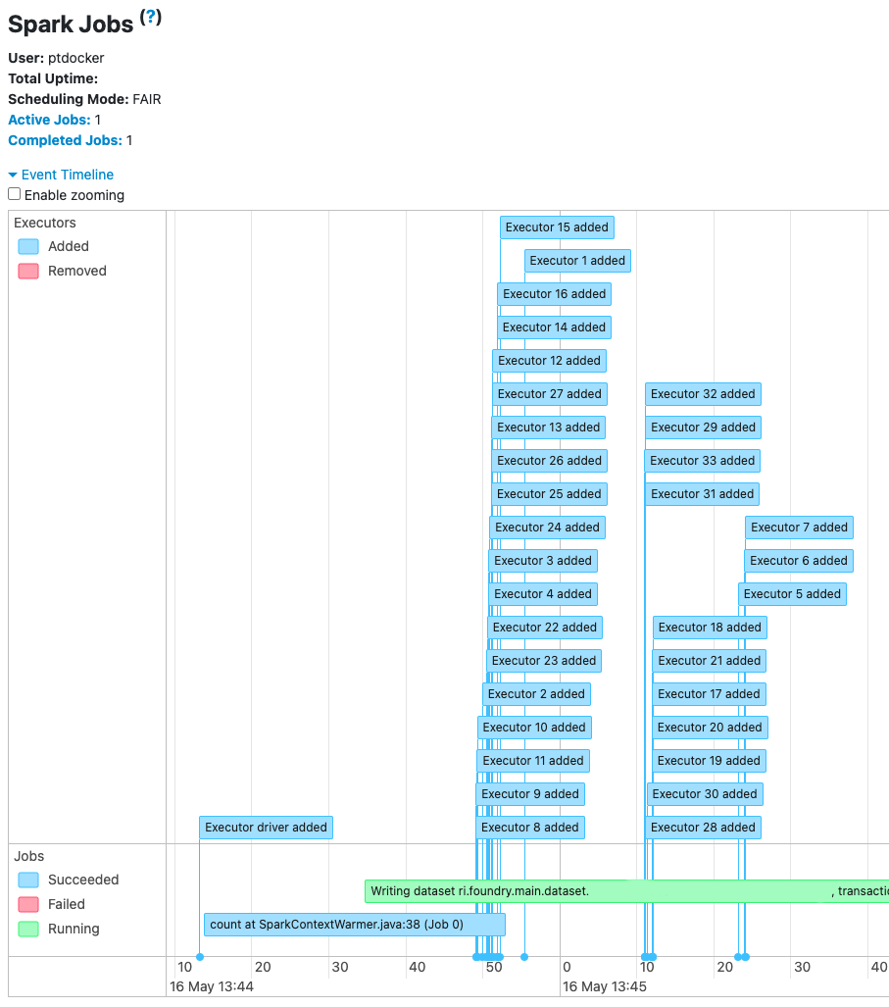The height and width of the screenshot is (1007, 889).
Task: Select the Executor 1 added event
Action: coord(577,261)
